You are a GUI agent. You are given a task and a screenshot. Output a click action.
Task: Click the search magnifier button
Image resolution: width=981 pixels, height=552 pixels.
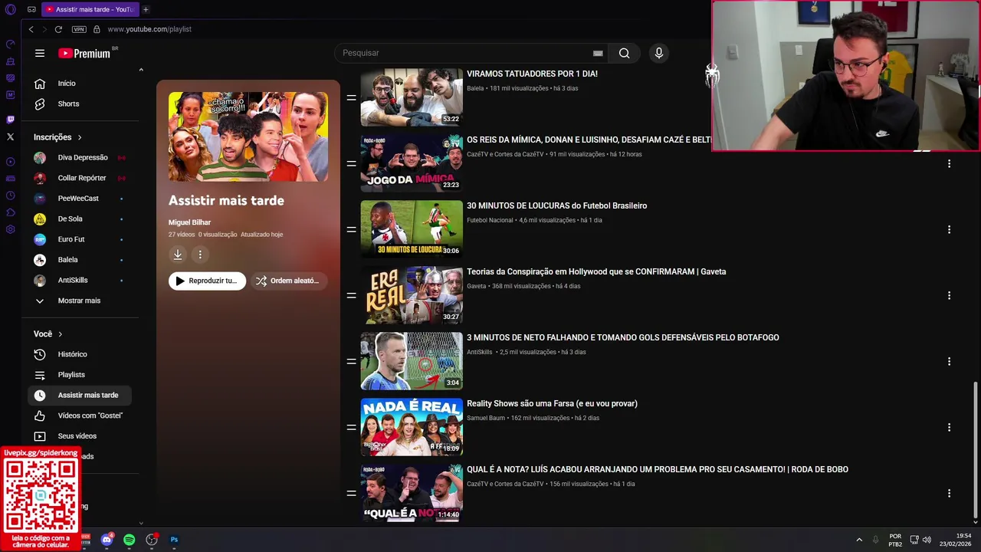(624, 53)
